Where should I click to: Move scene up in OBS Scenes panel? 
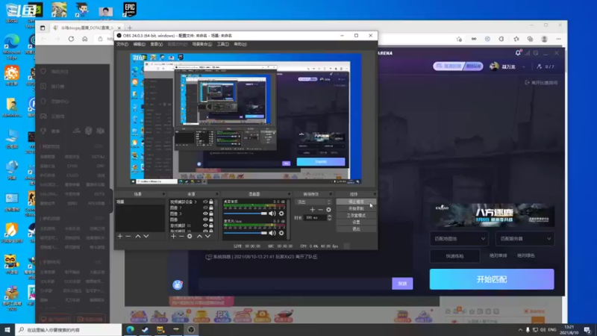pos(138,237)
